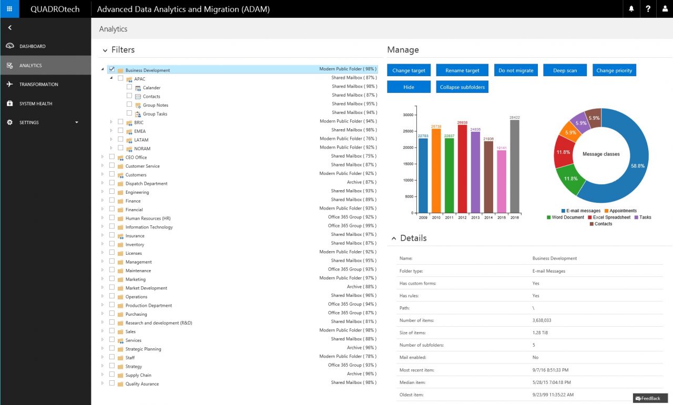Screen dimensions: 673x405
Task: Click the Do not migrate button
Action: click(x=516, y=70)
